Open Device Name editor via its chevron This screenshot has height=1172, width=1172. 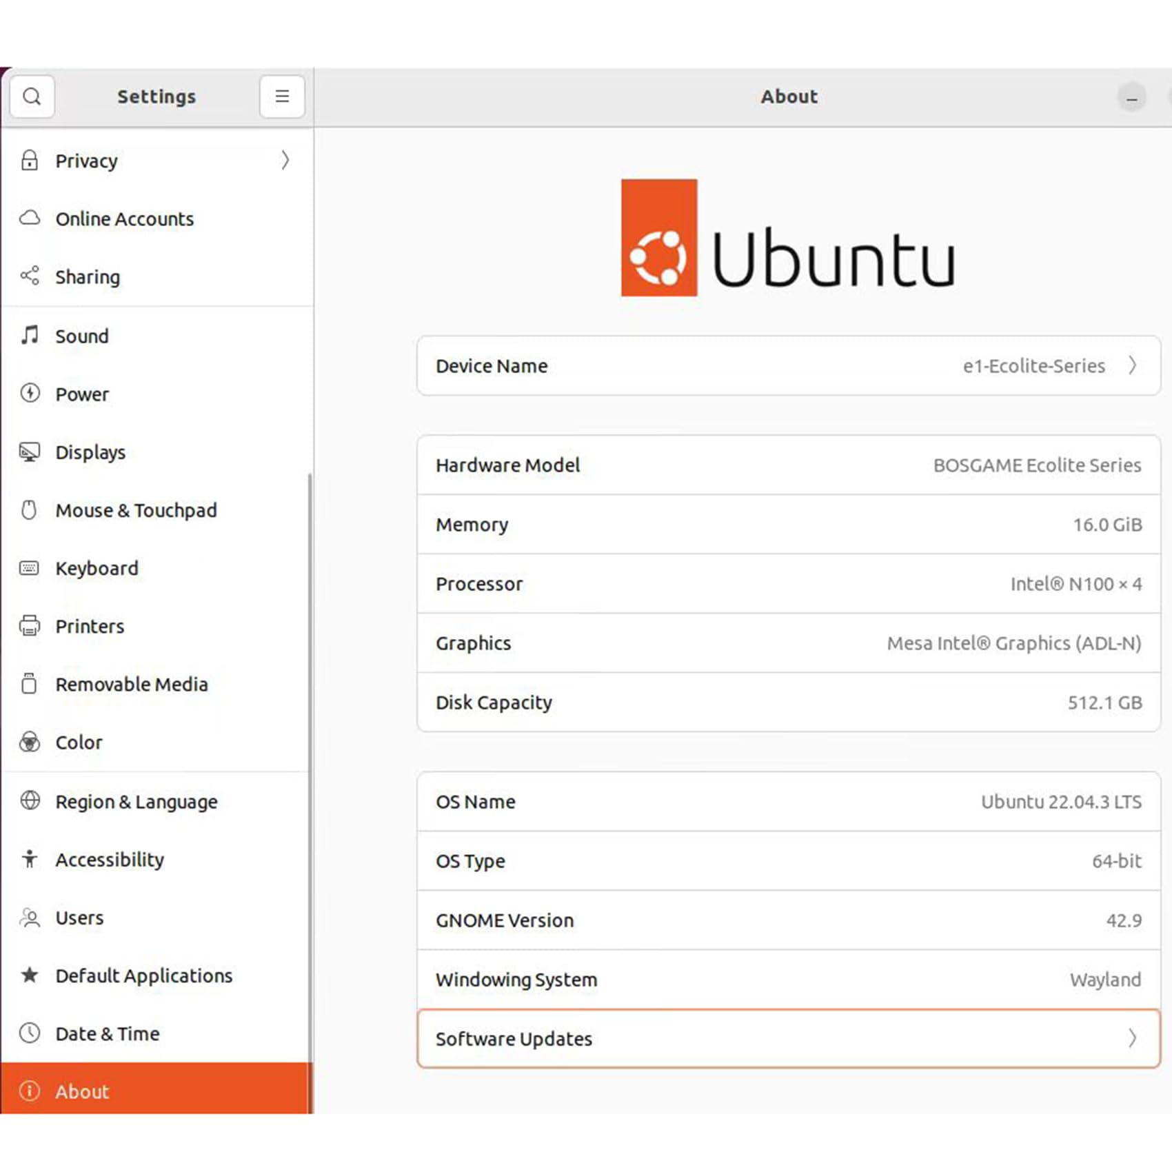tap(1133, 366)
